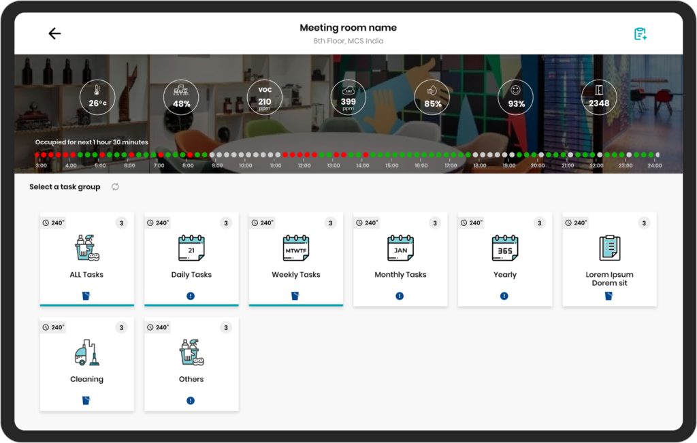Open the add-task clipboard icon
The image size is (697, 443).
640,33
